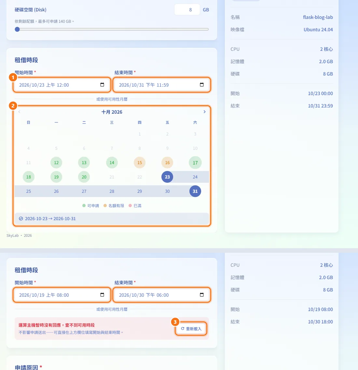Open calendar picker for 2026/10/23 start time
Image resolution: width=358 pixels, height=370 pixels.
pyautogui.click(x=102, y=85)
